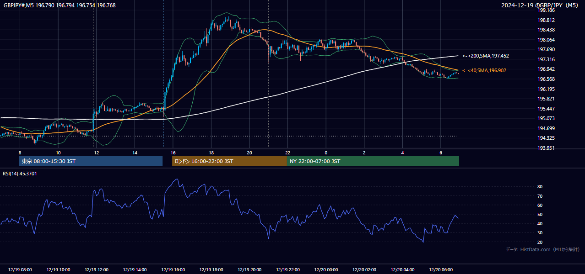585x274 pixels.
Task: Select the 40 SMA 196.902 label
Action: 484,70
